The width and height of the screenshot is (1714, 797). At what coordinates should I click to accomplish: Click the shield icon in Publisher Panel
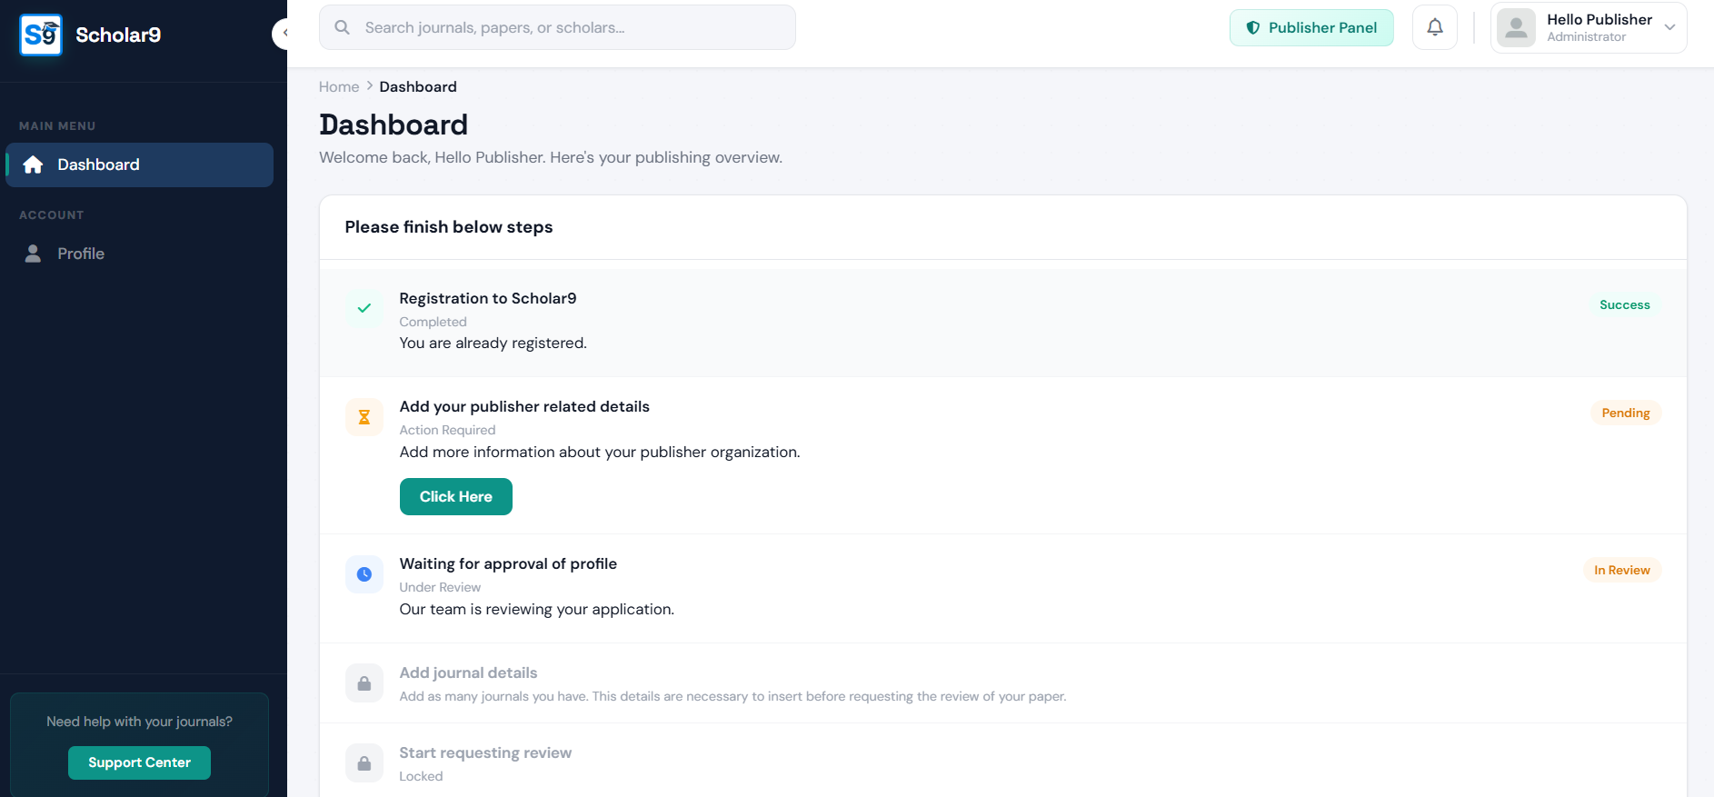(1252, 27)
